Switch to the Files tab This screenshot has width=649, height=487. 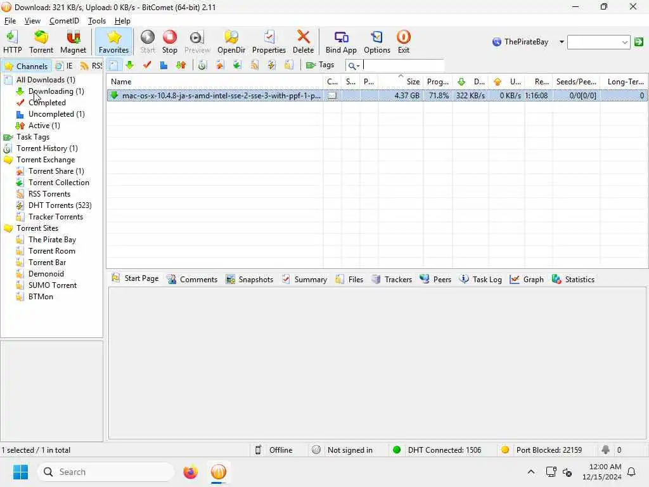pos(349,280)
